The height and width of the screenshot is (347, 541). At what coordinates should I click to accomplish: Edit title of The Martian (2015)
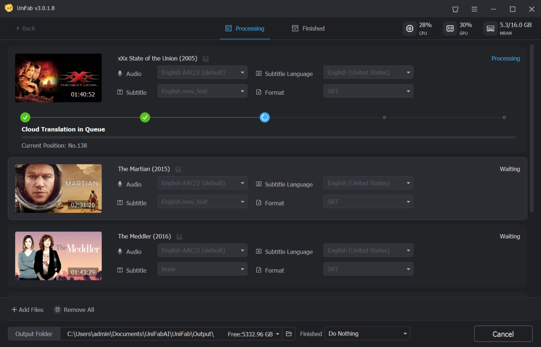coord(178,169)
